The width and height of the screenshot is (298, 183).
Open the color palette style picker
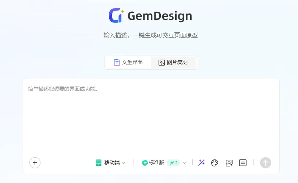tap(215, 163)
